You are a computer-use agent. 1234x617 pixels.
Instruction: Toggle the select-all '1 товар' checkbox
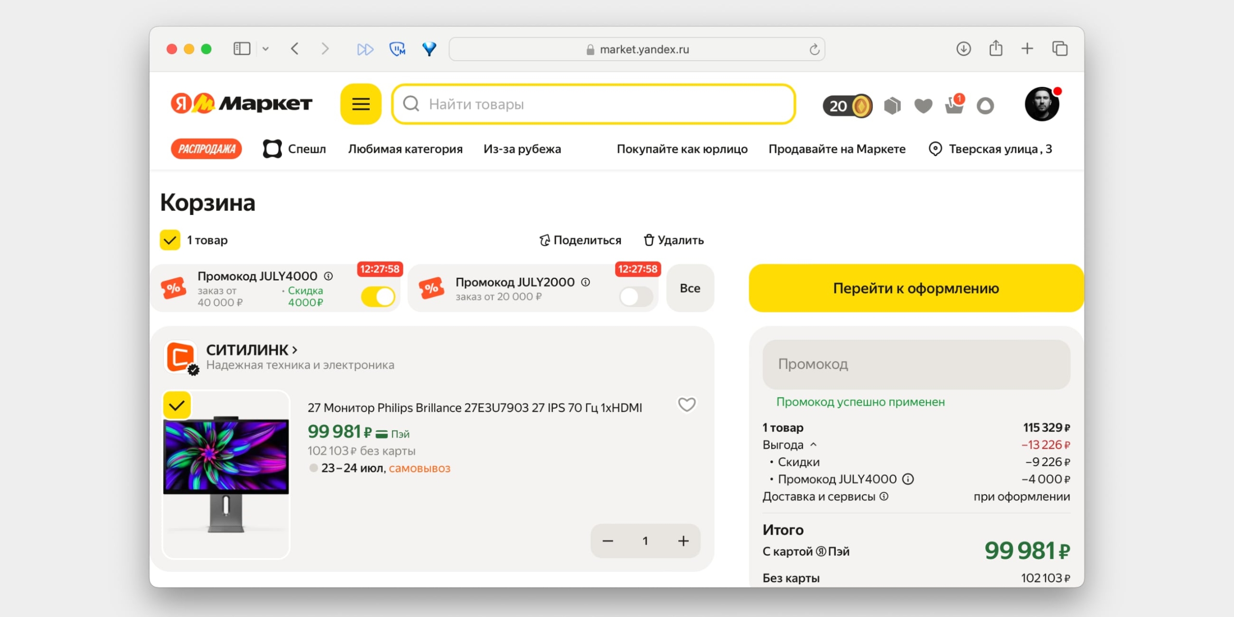point(170,240)
